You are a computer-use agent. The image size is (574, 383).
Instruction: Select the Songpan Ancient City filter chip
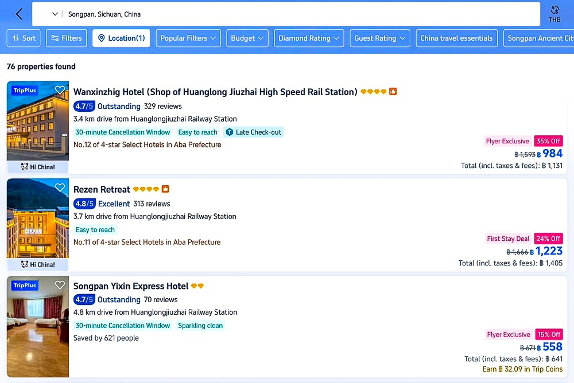pyautogui.click(x=540, y=38)
